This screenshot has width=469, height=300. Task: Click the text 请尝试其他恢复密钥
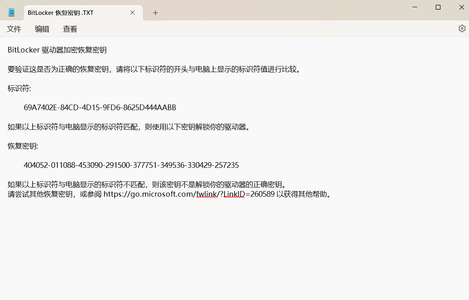coord(40,194)
